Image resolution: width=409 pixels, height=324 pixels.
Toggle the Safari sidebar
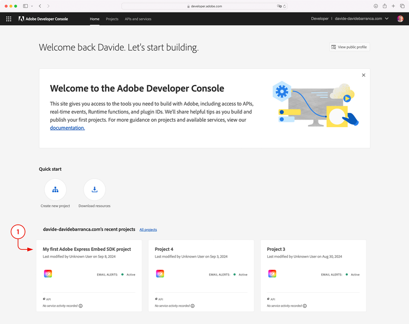[26, 6]
